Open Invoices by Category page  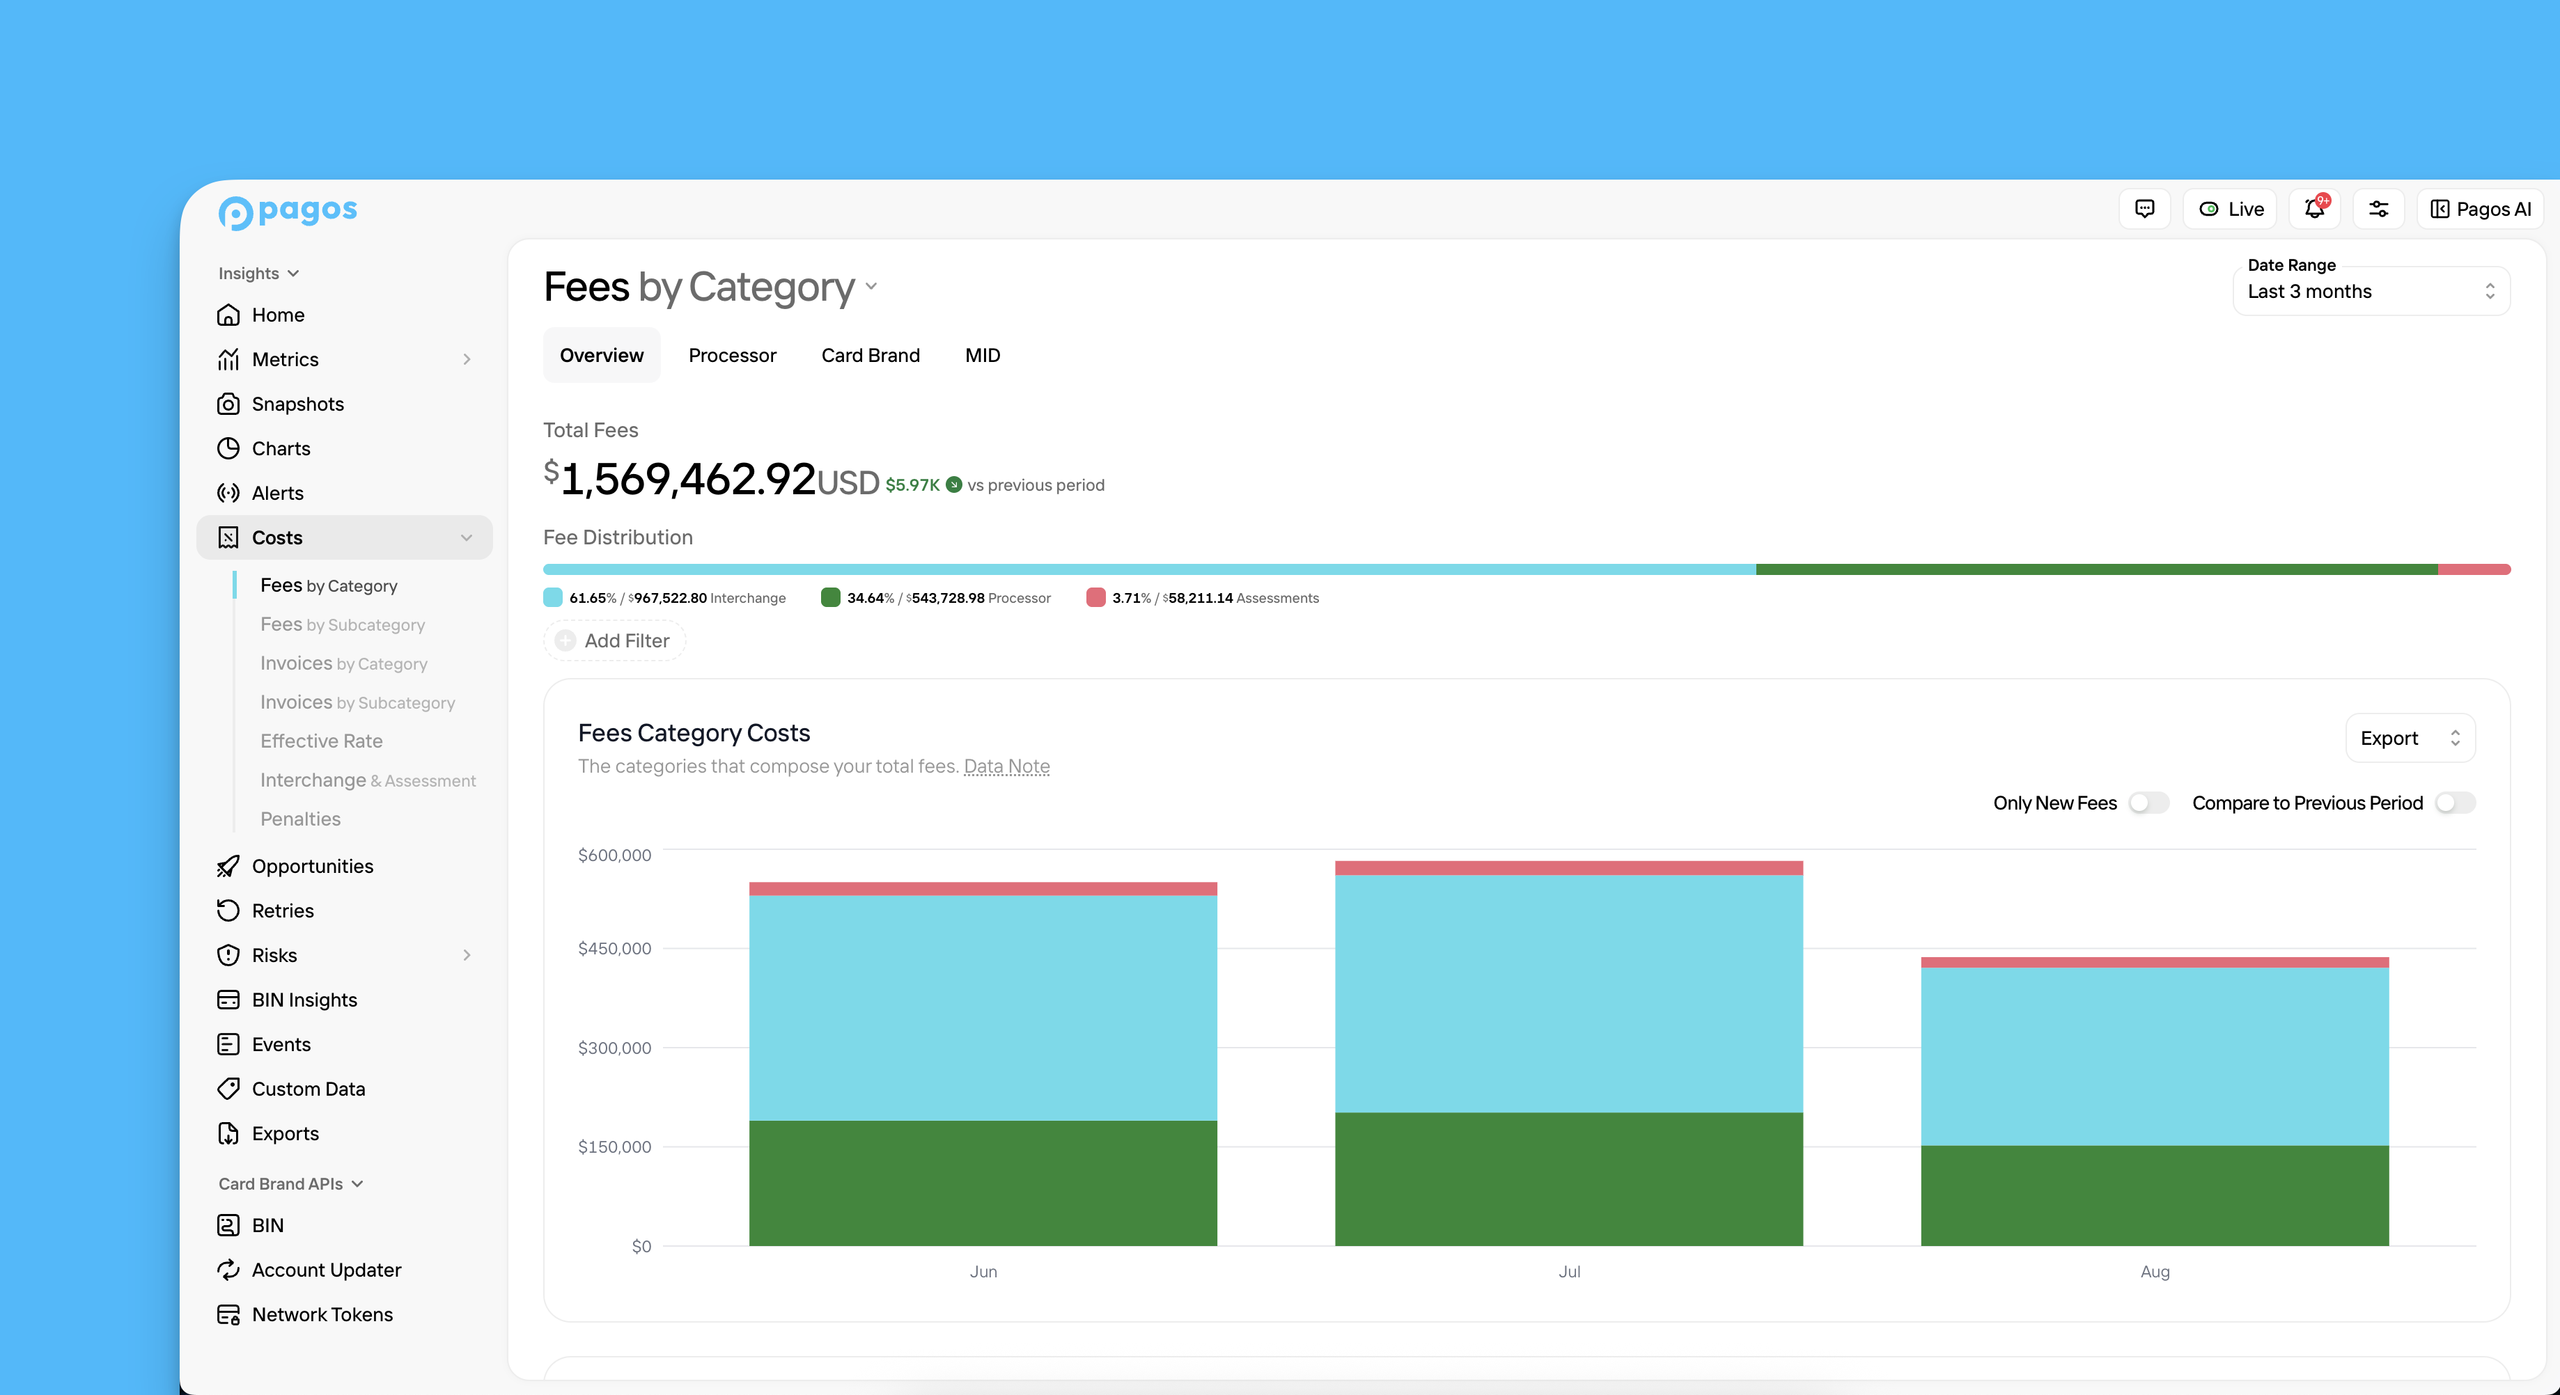pos(344,663)
